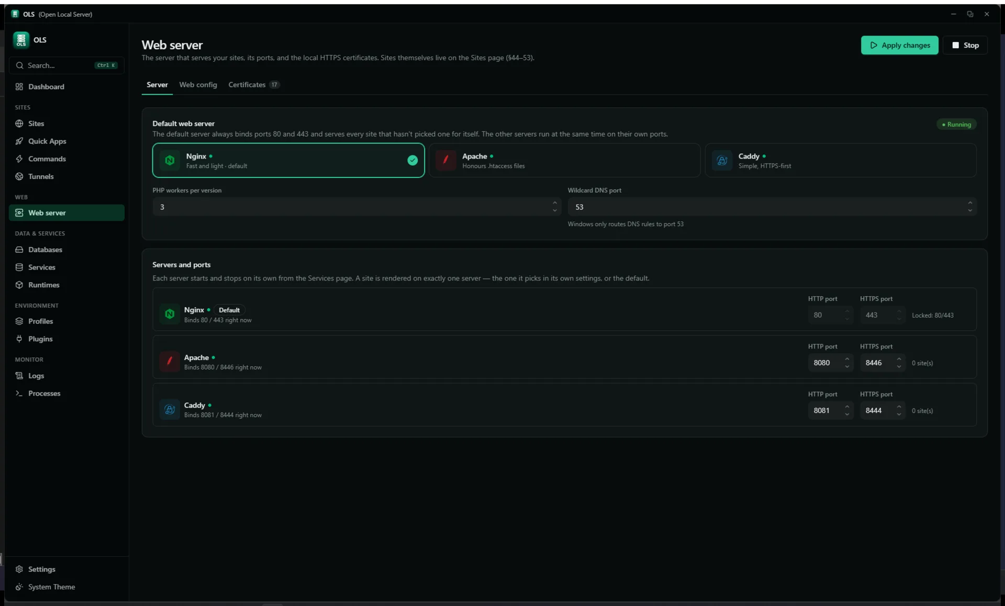Open Quick Apps rocket icon
The height and width of the screenshot is (606, 1005).
(x=19, y=141)
